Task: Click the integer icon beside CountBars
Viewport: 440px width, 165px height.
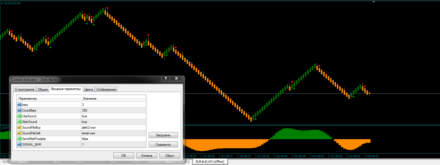Action: pos(19,110)
